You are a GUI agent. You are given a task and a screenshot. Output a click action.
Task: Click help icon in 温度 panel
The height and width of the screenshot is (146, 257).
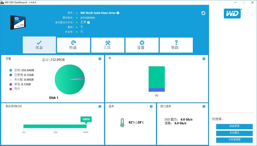pos(151,106)
